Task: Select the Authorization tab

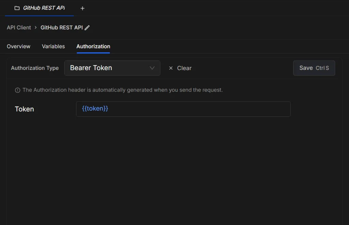Action: [93, 46]
